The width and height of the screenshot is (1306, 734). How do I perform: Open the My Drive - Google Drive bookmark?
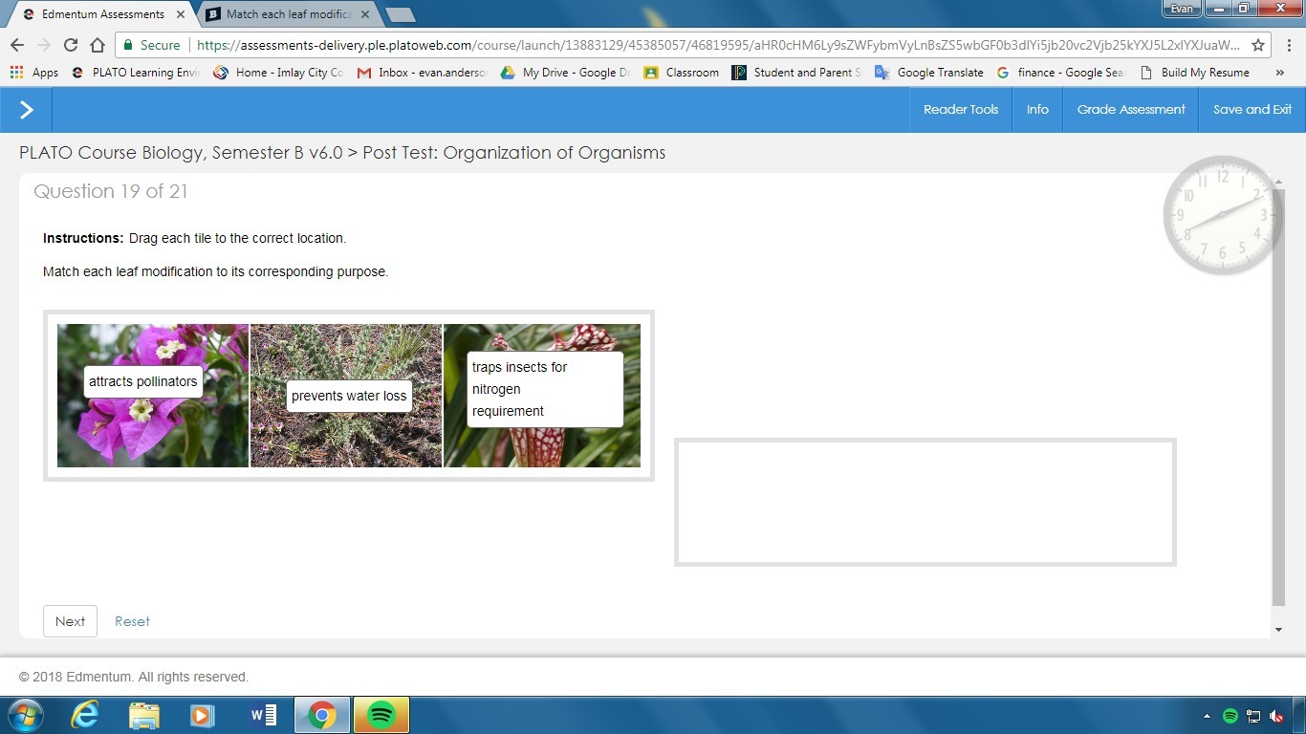coord(565,72)
